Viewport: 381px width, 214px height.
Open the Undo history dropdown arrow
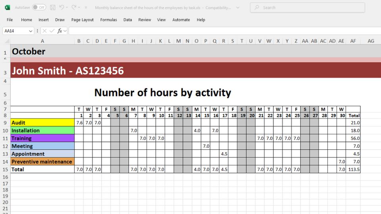(x=67, y=8)
